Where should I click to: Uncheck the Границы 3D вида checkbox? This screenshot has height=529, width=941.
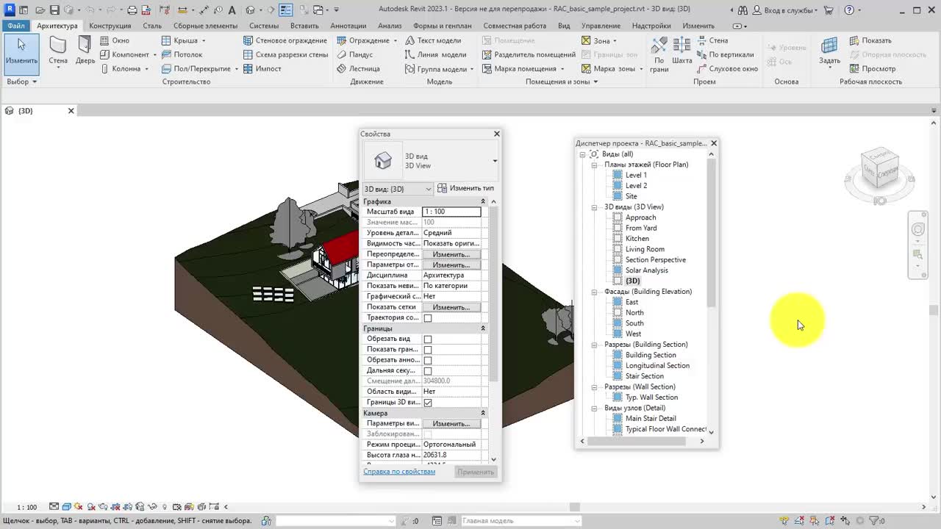point(428,403)
